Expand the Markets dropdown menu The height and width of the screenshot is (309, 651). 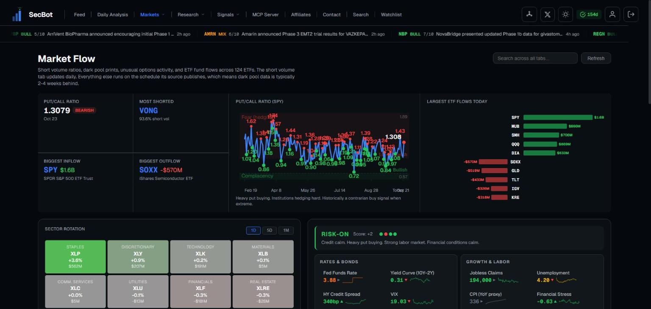click(152, 14)
